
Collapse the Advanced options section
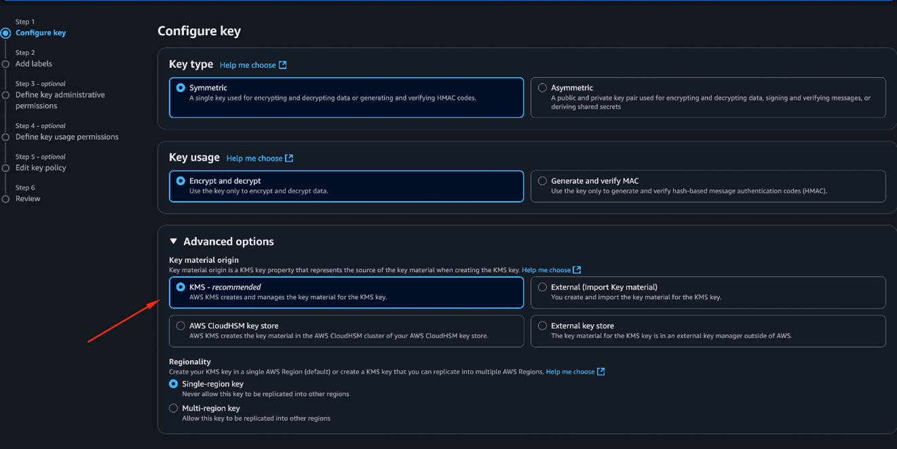click(x=174, y=241)
